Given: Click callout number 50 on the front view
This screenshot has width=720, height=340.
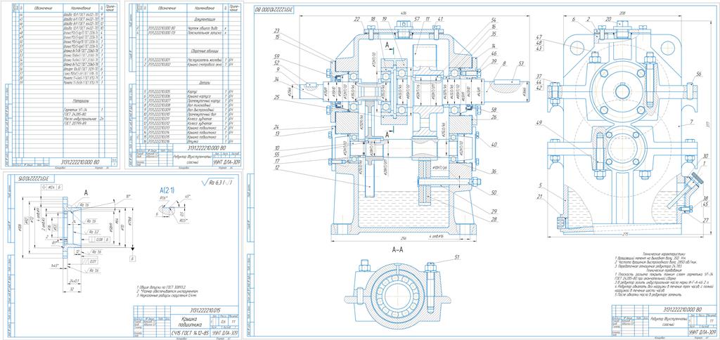Looking at the screenshot, I should [494, 192].
